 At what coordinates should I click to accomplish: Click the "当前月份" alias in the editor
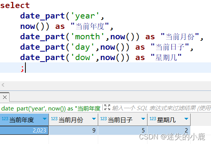(x=180, y=37)
